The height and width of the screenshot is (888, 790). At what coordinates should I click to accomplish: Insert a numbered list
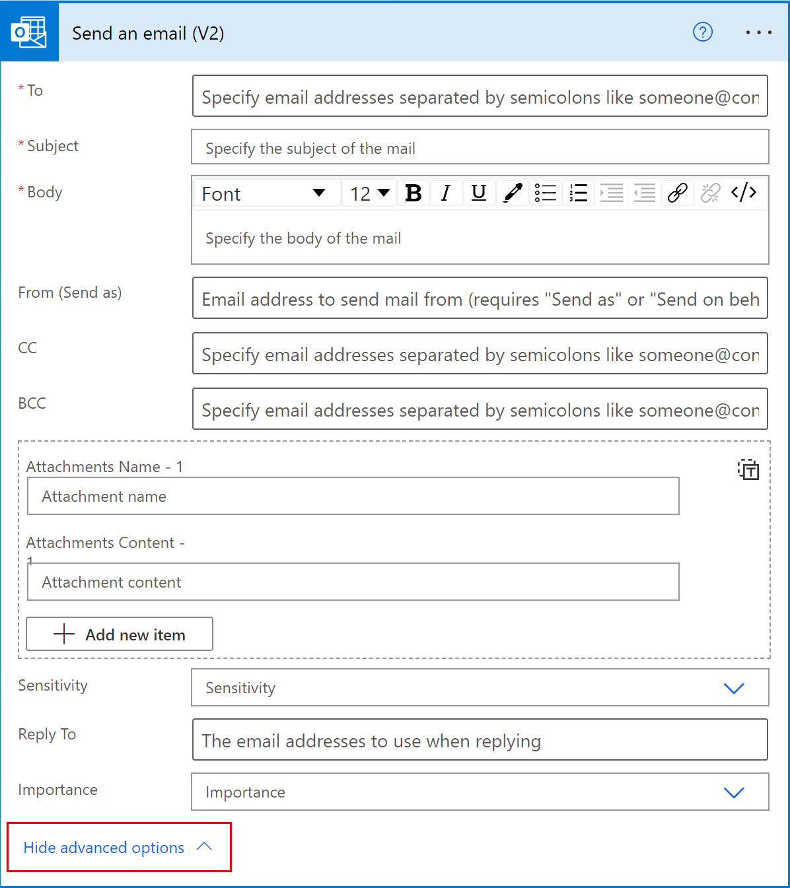579,193
